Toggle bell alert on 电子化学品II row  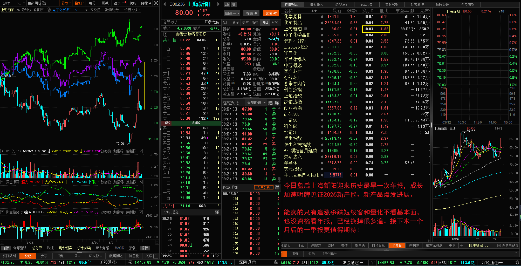click(322, 35)
